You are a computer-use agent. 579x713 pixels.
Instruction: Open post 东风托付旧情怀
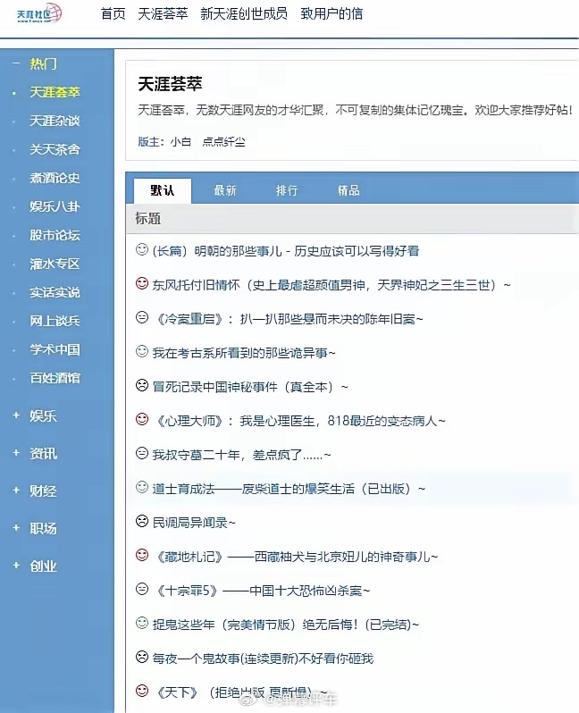point(331,285)
